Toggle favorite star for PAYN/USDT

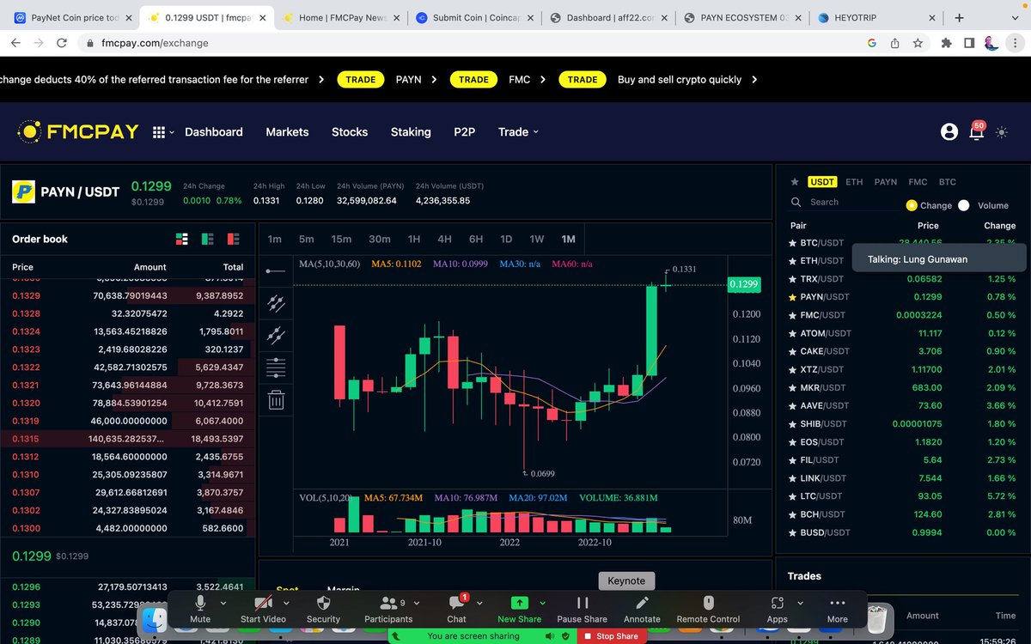tap(793, 297)
